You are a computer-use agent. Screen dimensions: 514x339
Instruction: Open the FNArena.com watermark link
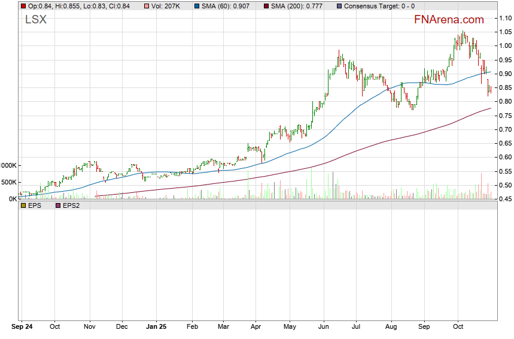click(x=449, y=20)
